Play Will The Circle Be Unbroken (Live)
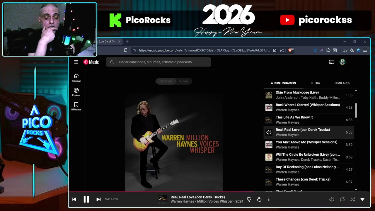The height and width of the screenshot is (211, 375). tap(309, 157)
